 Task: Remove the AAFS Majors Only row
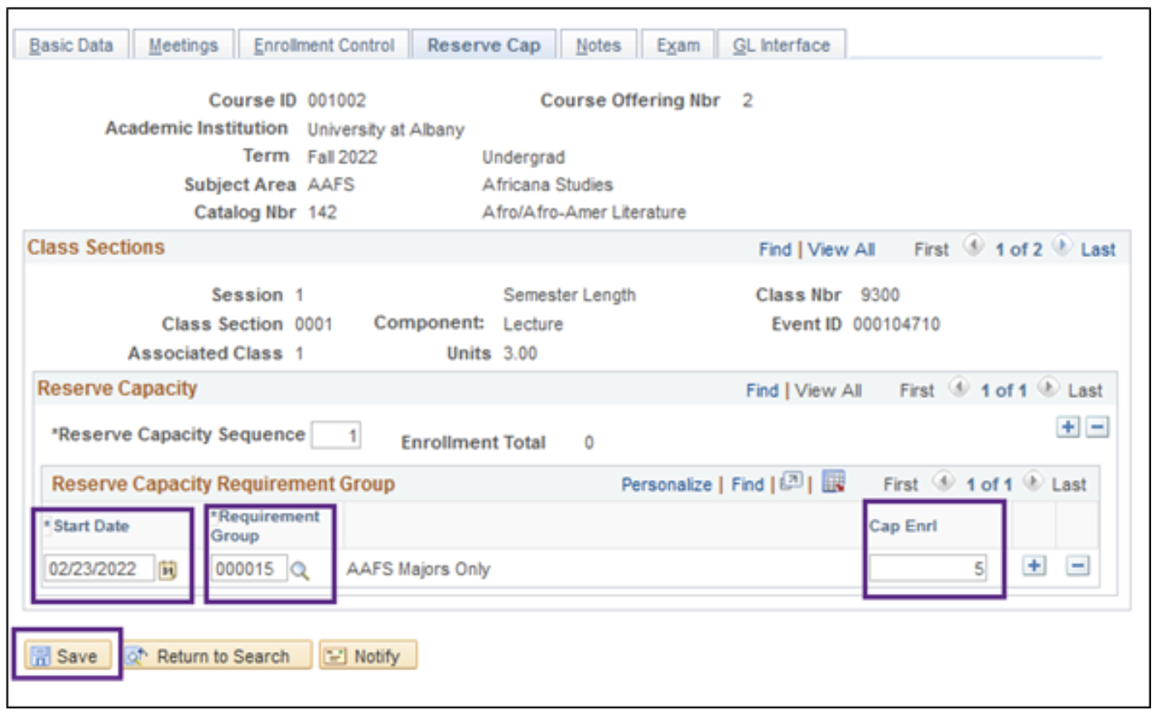[1077, 567]
